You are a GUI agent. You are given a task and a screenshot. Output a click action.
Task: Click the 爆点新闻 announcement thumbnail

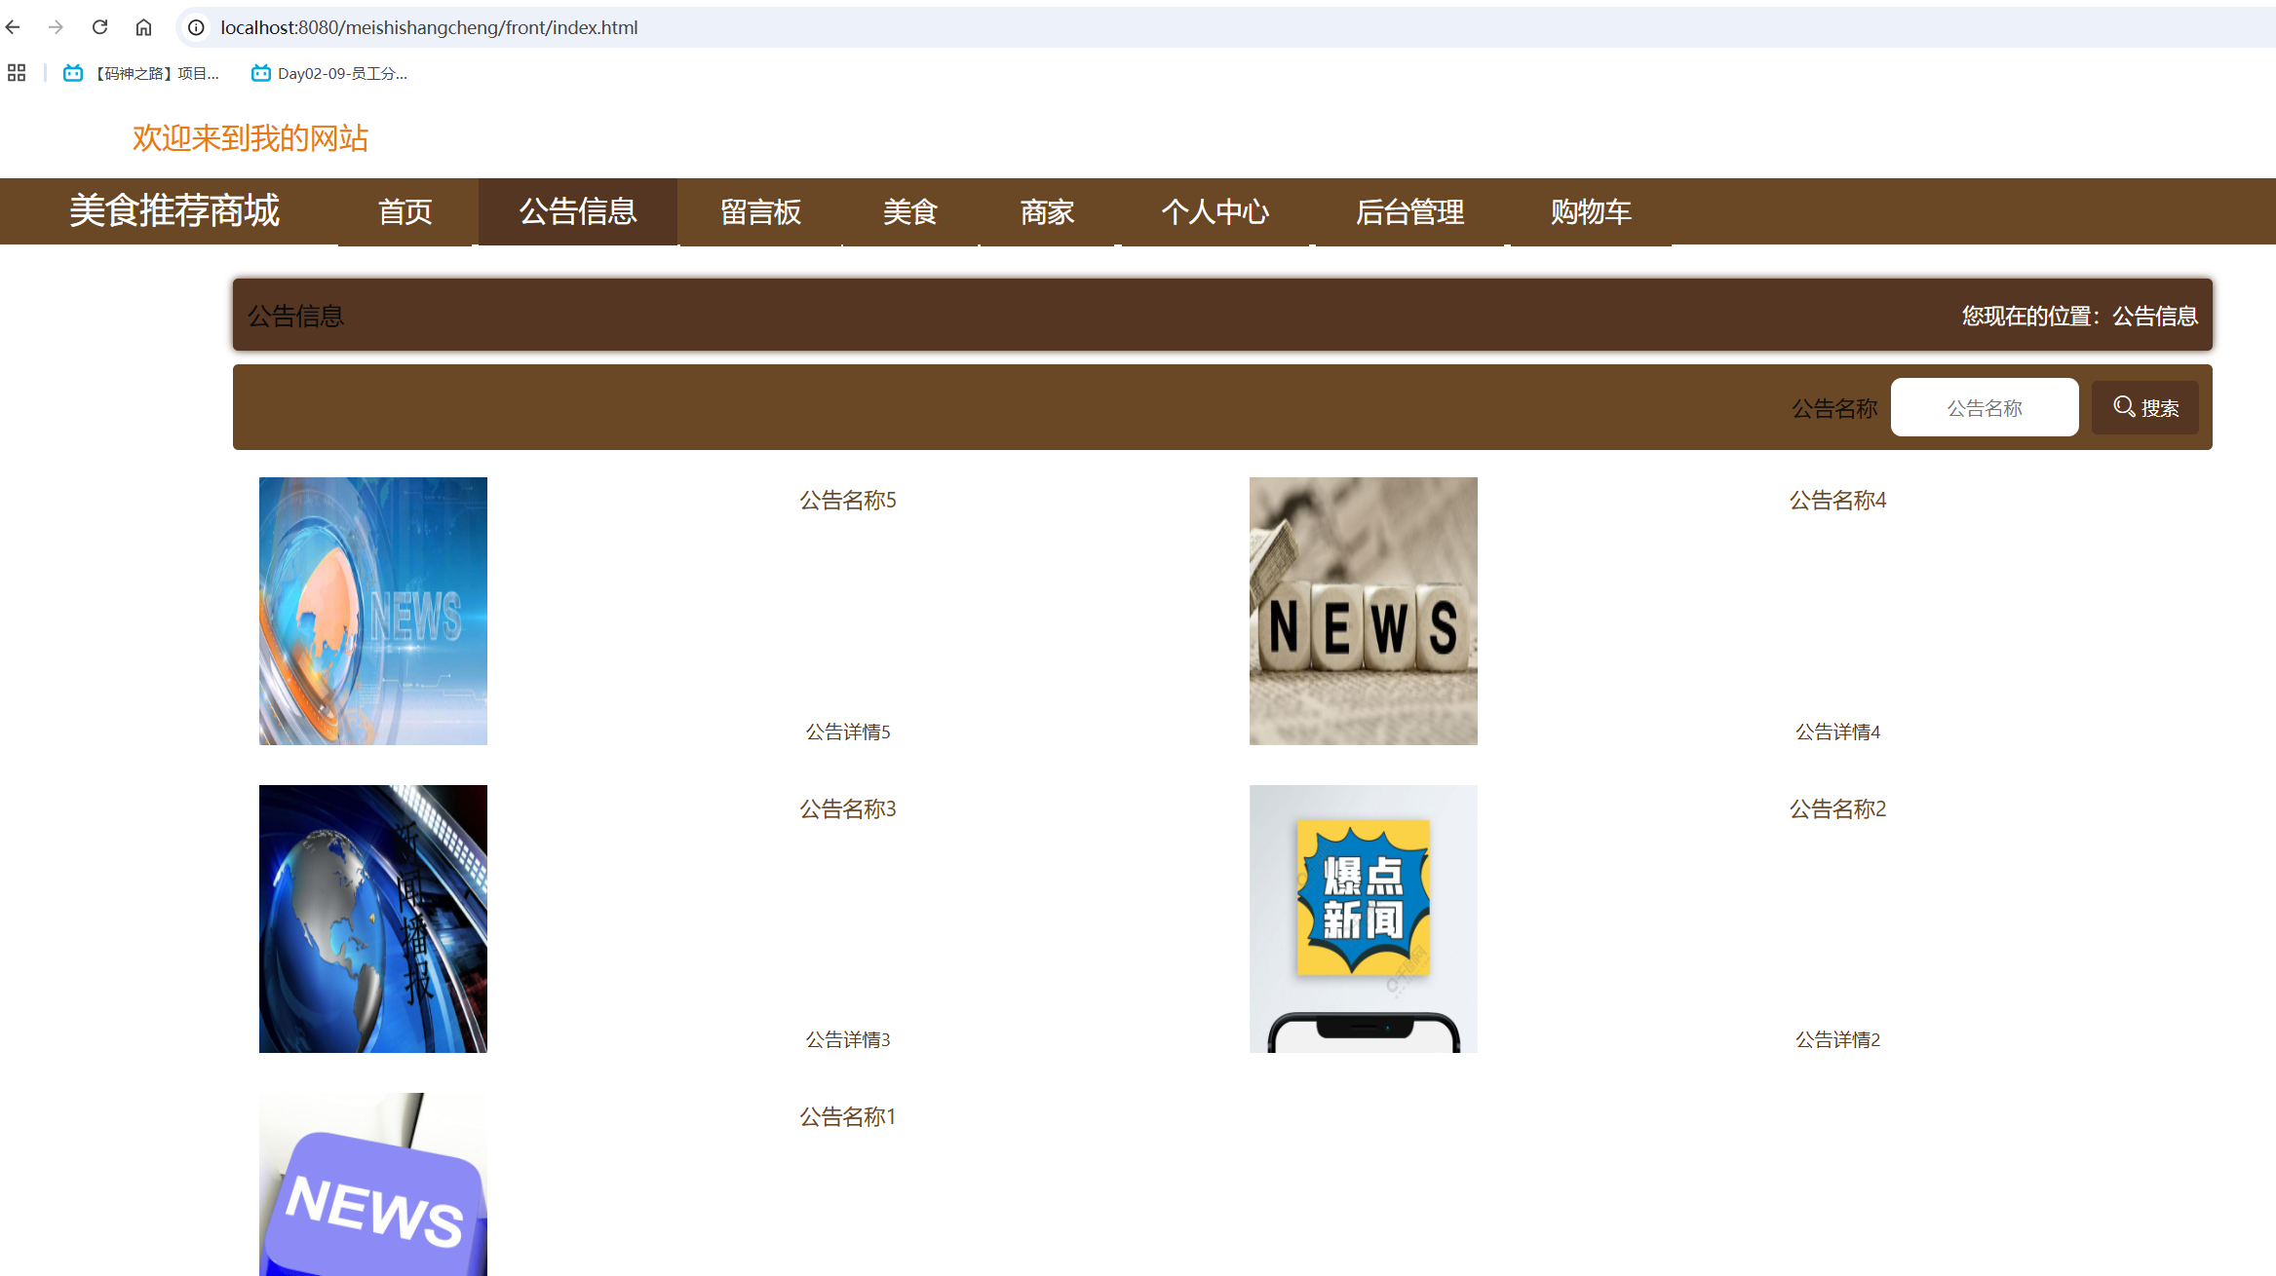pyautogui.click(x=1363, y=918)
